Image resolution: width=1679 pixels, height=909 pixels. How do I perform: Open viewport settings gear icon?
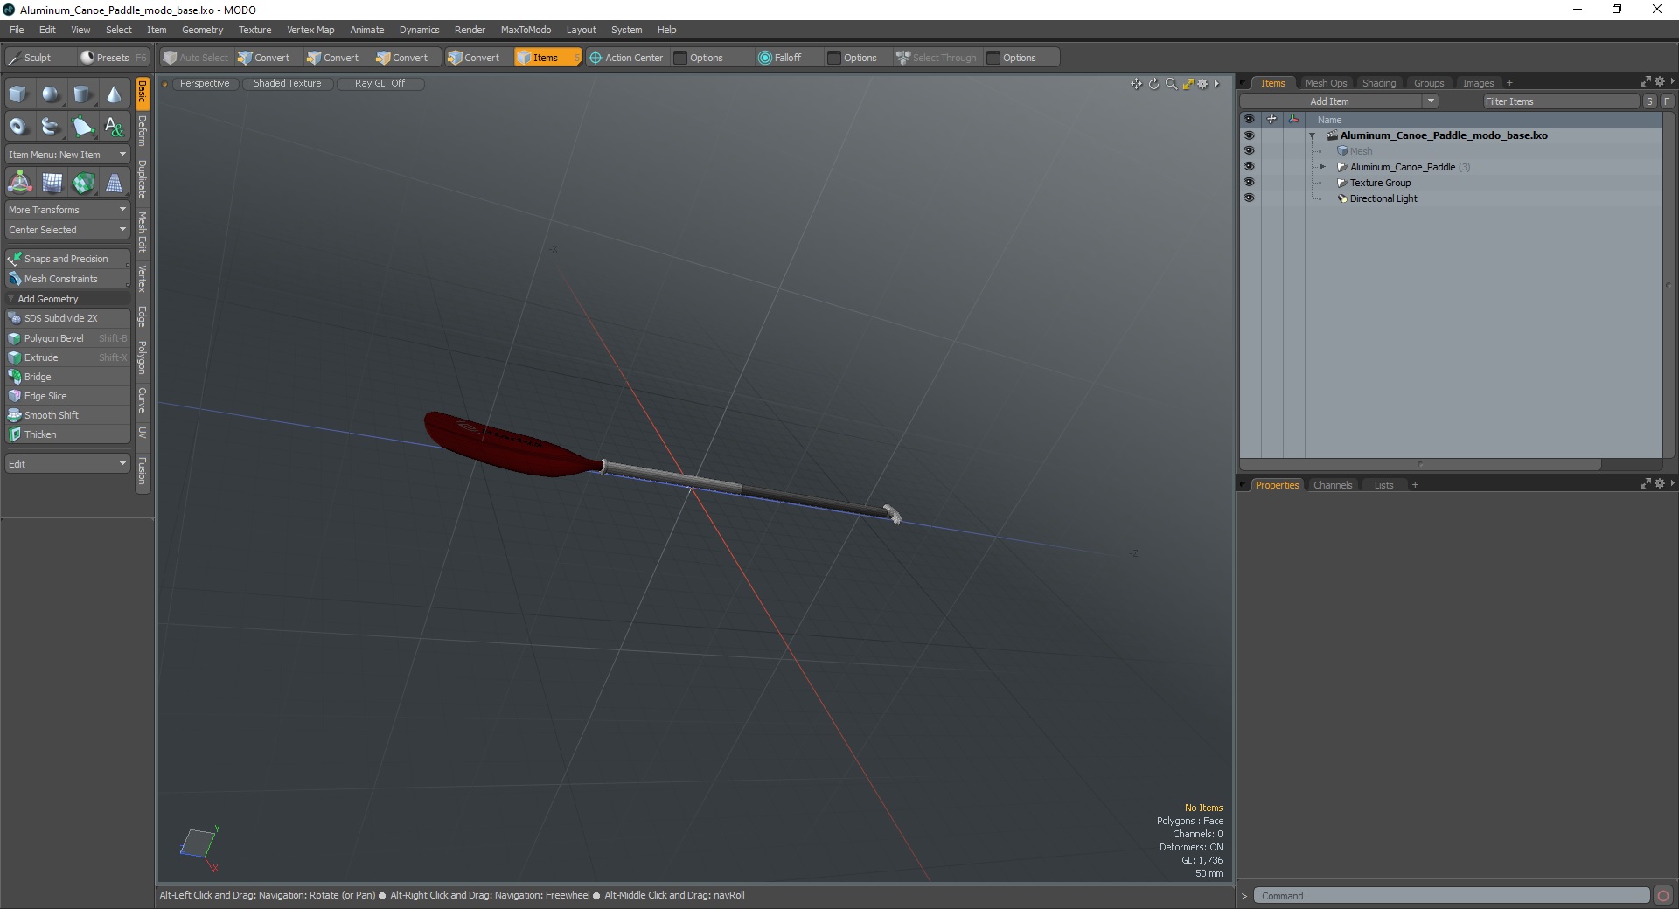pos(1202,84)
